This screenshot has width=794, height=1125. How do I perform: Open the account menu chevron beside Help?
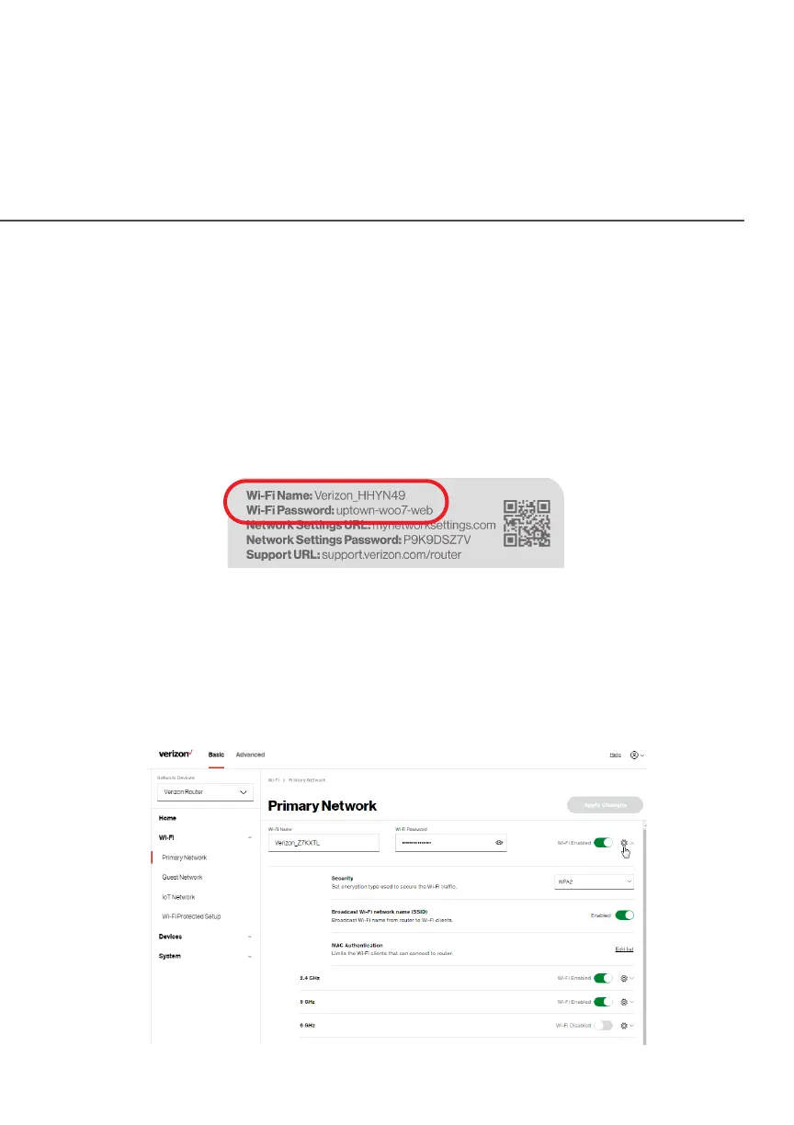tap(642, 755)
